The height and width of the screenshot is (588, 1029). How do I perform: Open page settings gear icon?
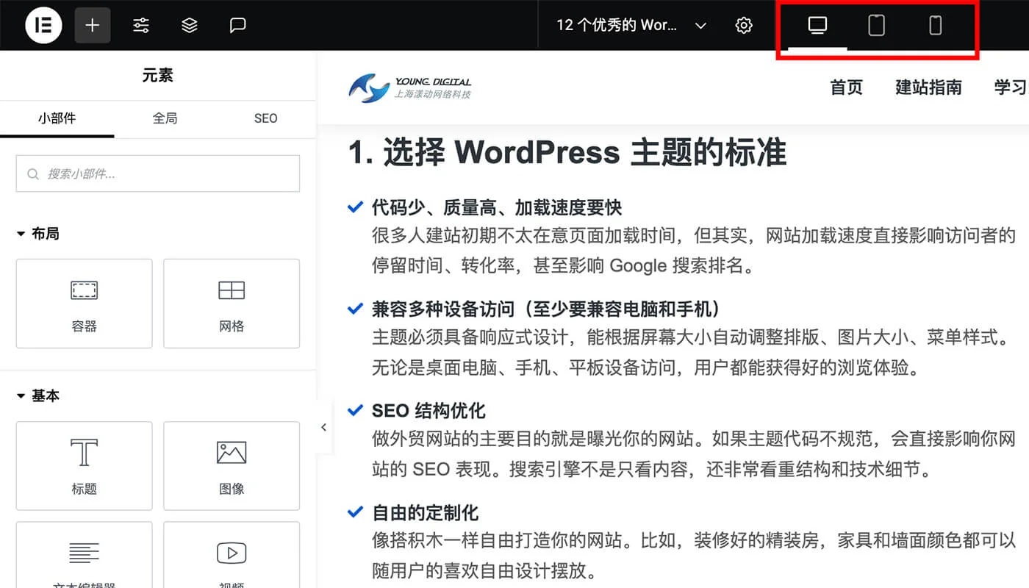(x=744, y=26)
